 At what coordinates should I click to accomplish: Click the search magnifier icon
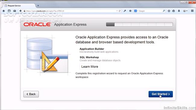click(164, 11)
